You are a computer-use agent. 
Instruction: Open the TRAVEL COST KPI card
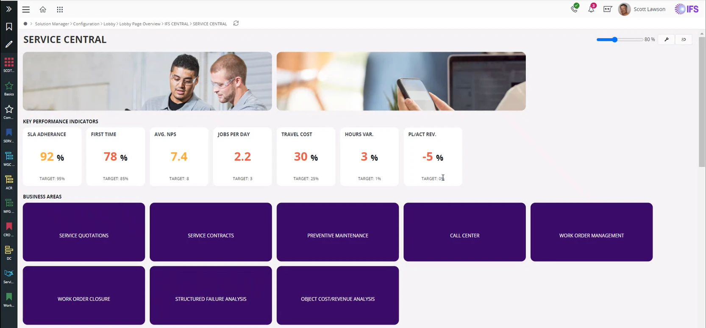(306, 157)
